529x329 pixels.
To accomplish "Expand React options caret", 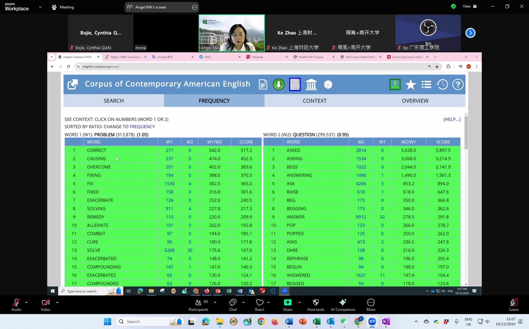I will point(269,302).
